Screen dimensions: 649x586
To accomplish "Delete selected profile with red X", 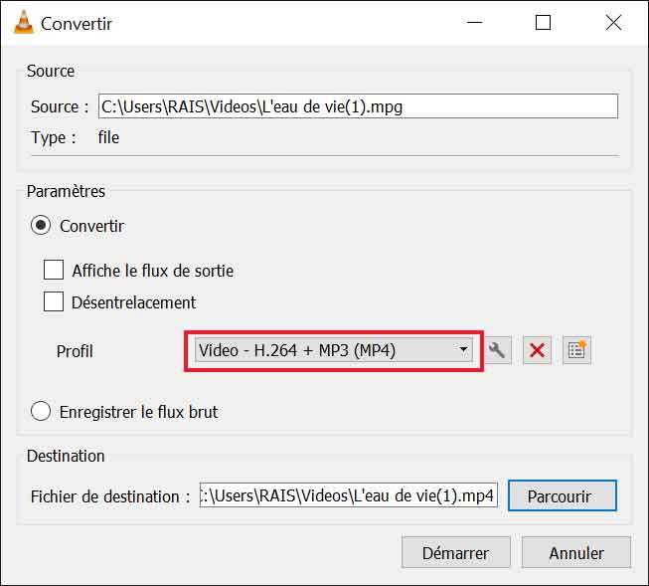I will pos(537,350).
